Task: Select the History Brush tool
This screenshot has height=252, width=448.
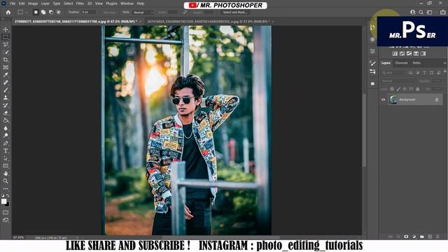Action: [6, 105]
